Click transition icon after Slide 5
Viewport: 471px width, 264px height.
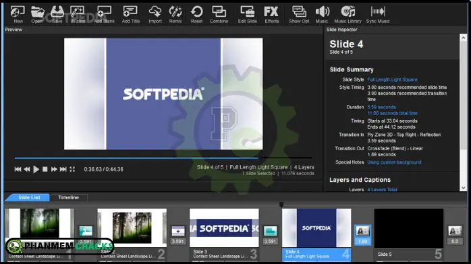[x=455, y=231]
